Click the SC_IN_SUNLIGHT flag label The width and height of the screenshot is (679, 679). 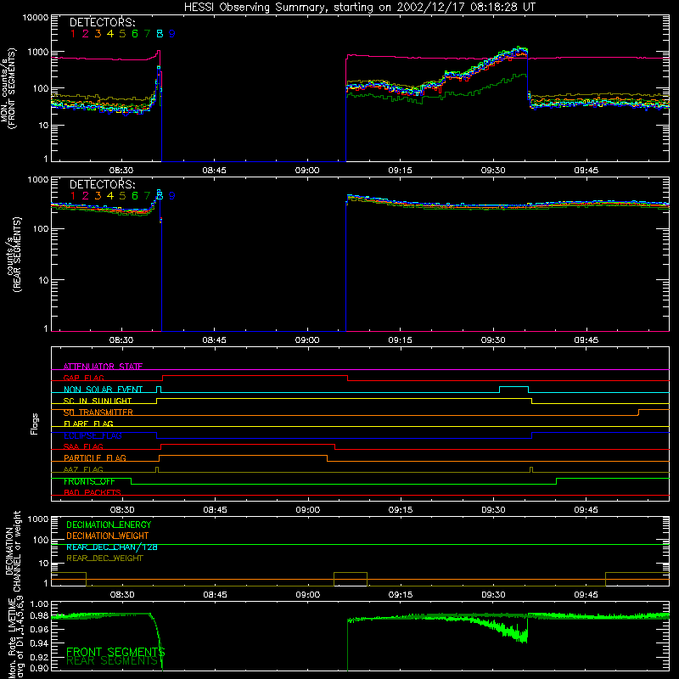(x=98, y=401)
